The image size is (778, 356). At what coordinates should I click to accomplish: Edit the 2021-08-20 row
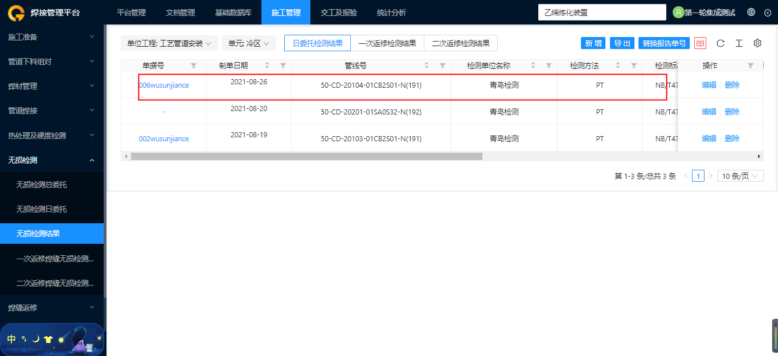click(709, 112)
